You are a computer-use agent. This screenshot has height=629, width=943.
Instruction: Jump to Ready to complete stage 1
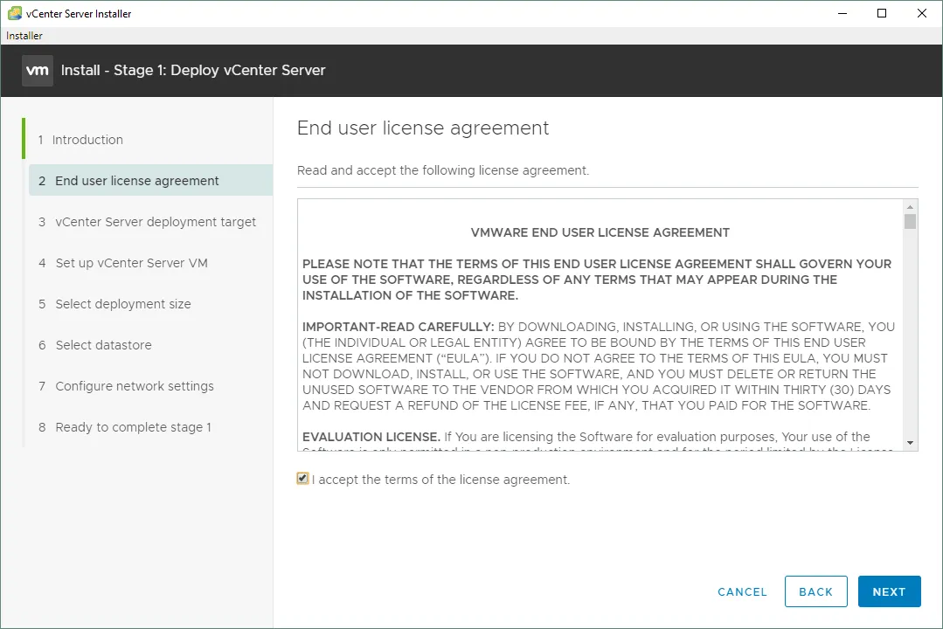click(133, 427)
